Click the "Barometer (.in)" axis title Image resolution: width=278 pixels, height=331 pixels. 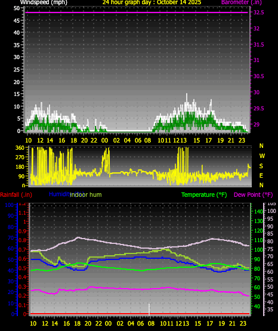[x=241, y=2]
